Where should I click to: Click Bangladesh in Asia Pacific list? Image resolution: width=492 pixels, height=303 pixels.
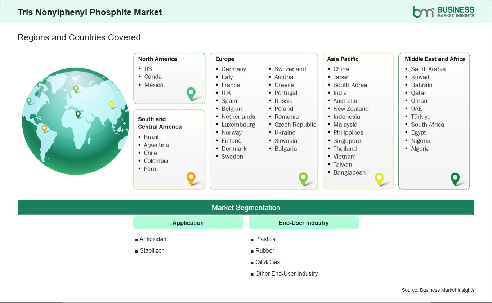tap(349, 172)
